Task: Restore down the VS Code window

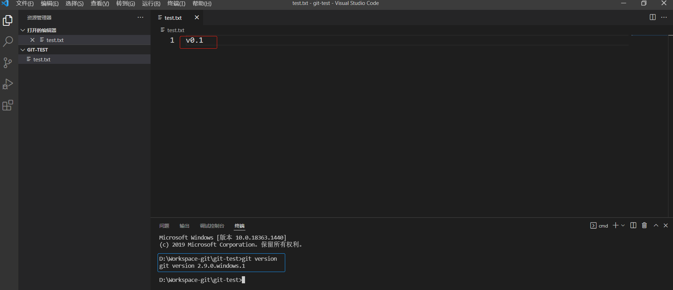Action: tap(644, 4)
